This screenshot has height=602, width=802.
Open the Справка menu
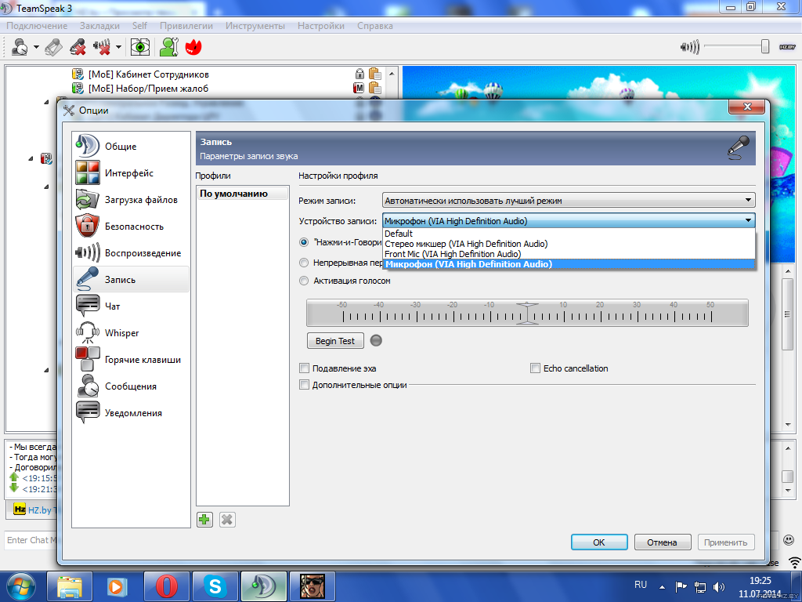pyautogui.click(x=375, y=26)
